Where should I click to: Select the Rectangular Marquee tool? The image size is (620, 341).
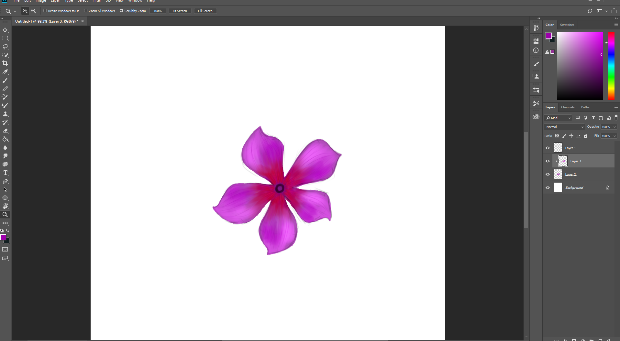coord(5,38)
